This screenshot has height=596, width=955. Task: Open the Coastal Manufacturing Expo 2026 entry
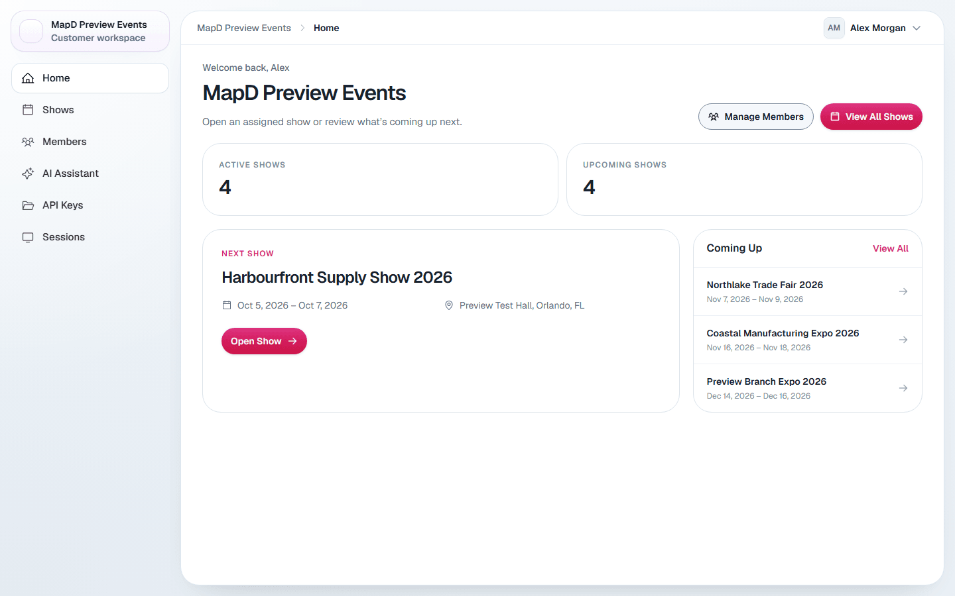coord(808,340)
